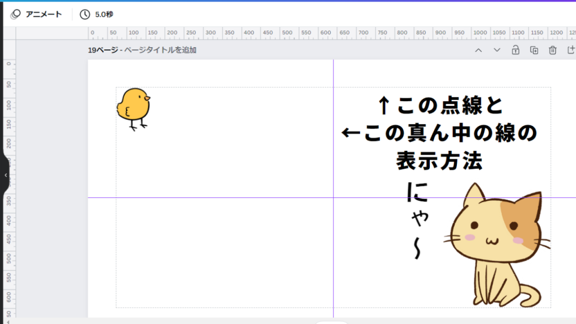Duplicate page 19 with the copy icon
Image resolution: width=576 pixels, height=324 pixels.
[x=534, y=50]
